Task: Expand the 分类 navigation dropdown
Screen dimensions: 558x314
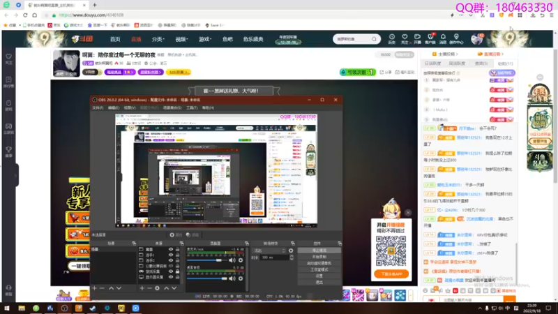Action: (158, 39)
